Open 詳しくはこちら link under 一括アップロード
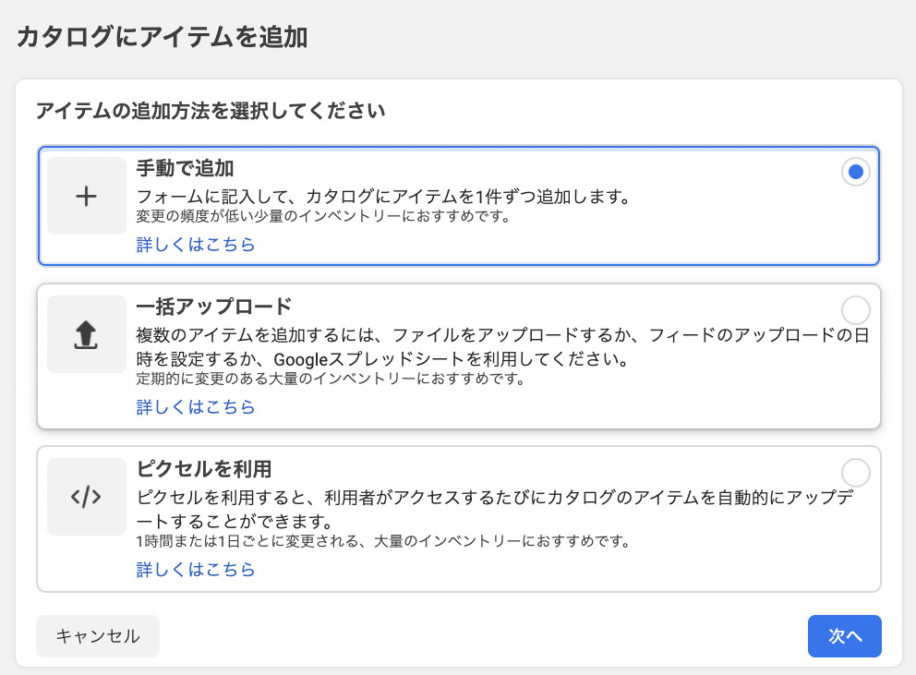Screen dimensions: 916x675 pyautogui.click(x=195, y=407)
